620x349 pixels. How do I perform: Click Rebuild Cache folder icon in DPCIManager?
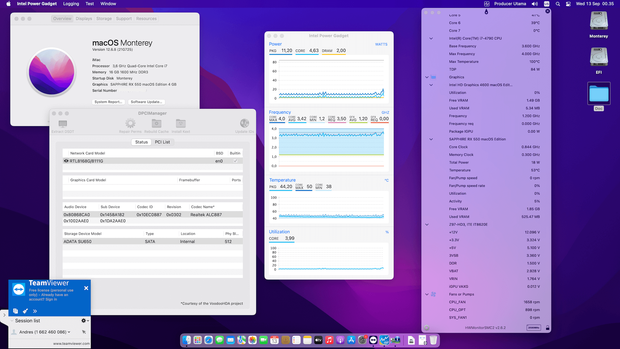(157, 123)
